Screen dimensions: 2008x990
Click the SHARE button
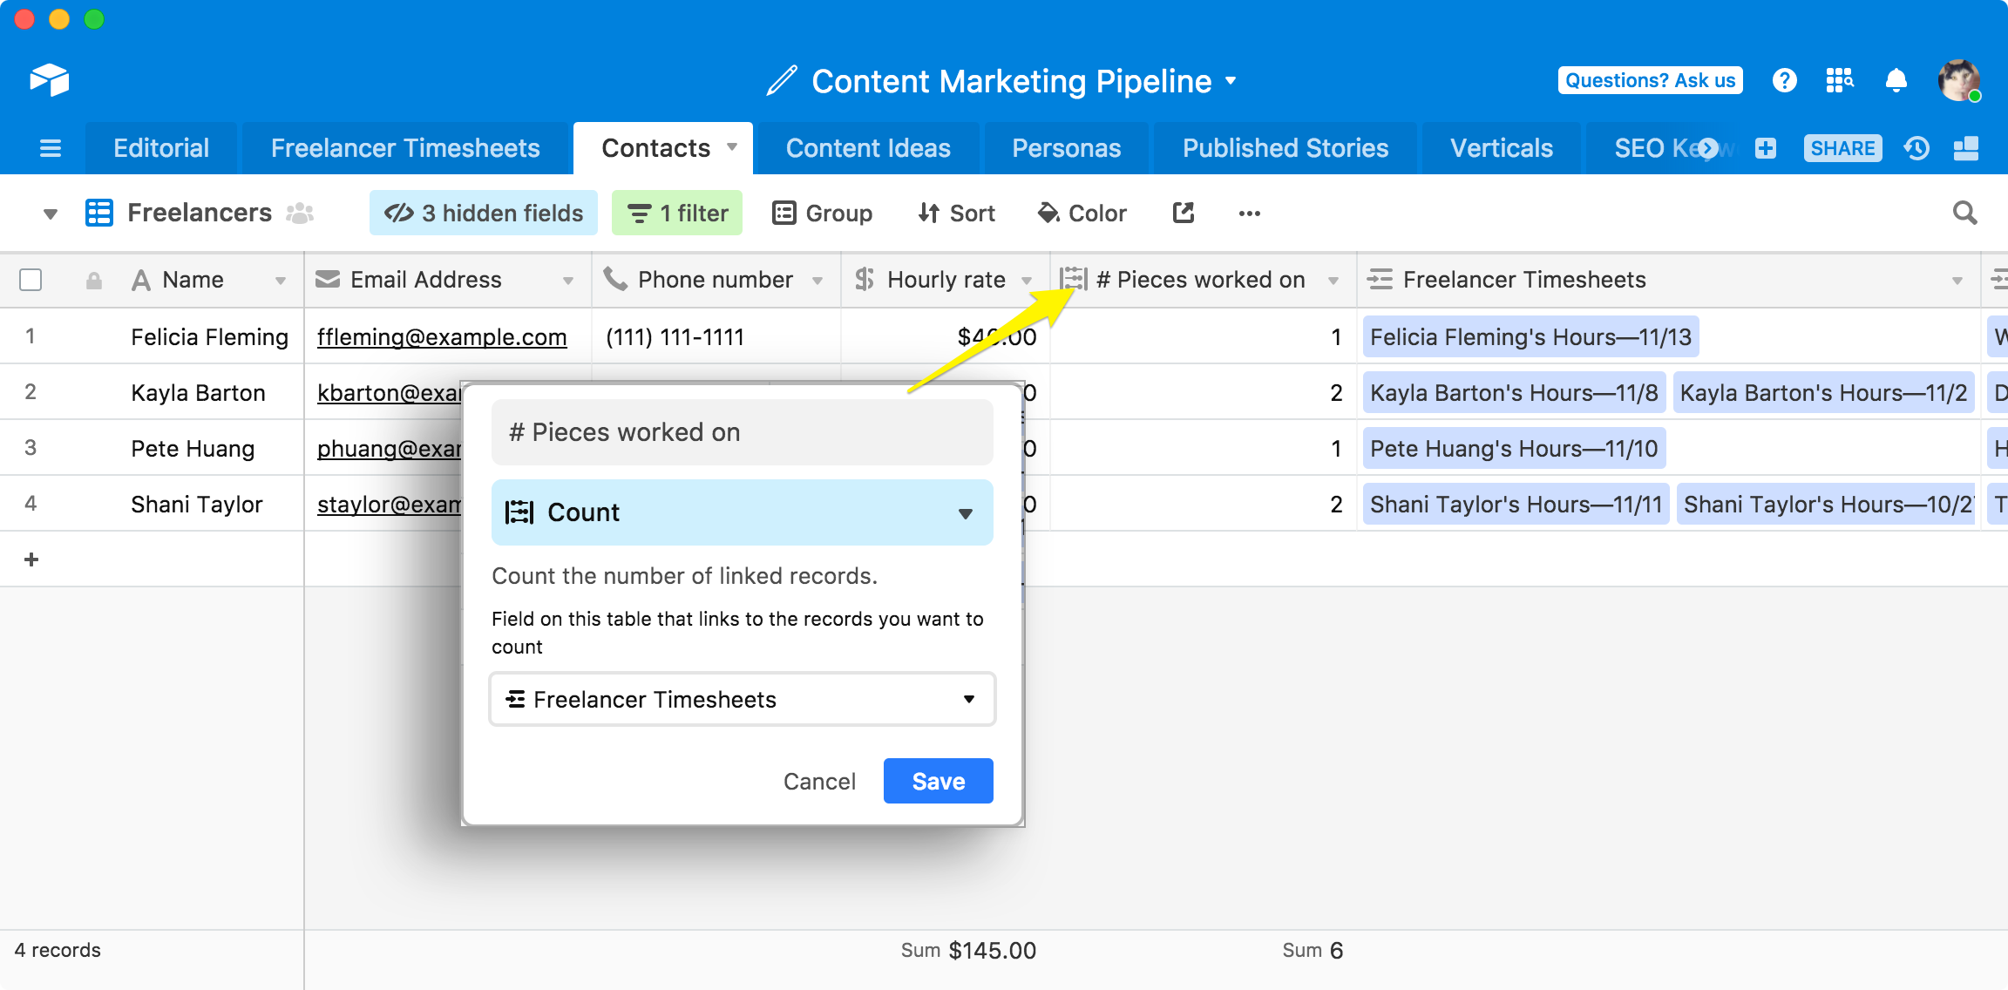point(1843,148)
